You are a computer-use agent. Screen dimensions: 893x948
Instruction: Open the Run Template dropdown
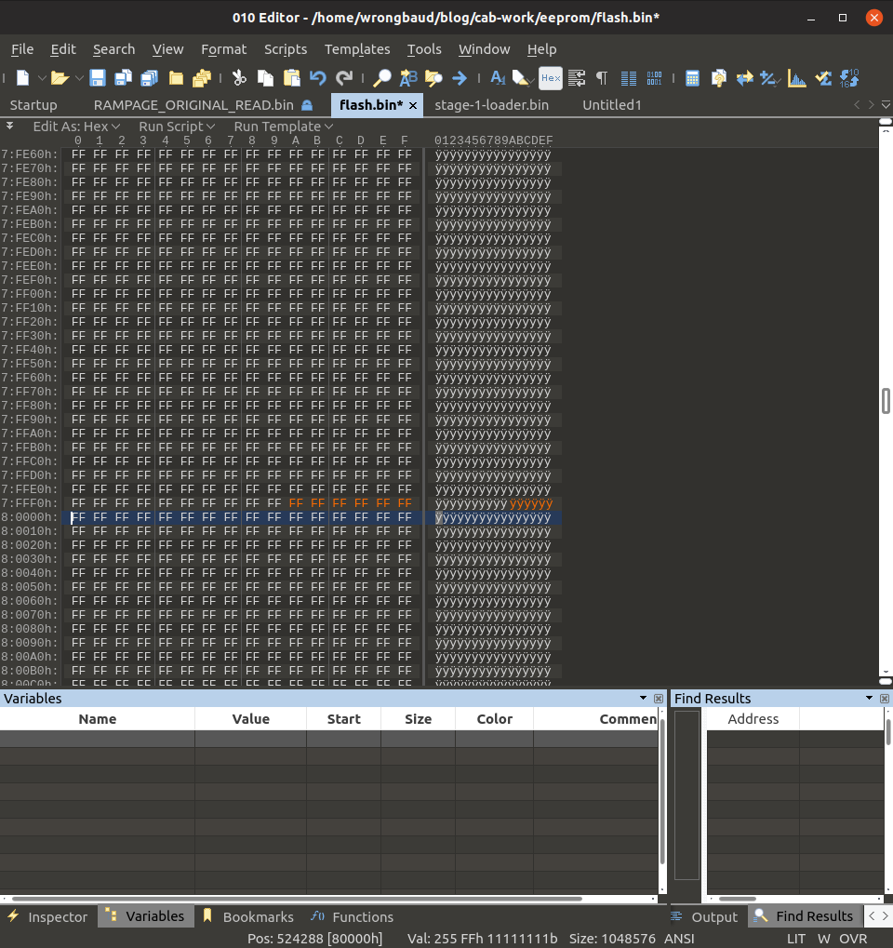283,127
